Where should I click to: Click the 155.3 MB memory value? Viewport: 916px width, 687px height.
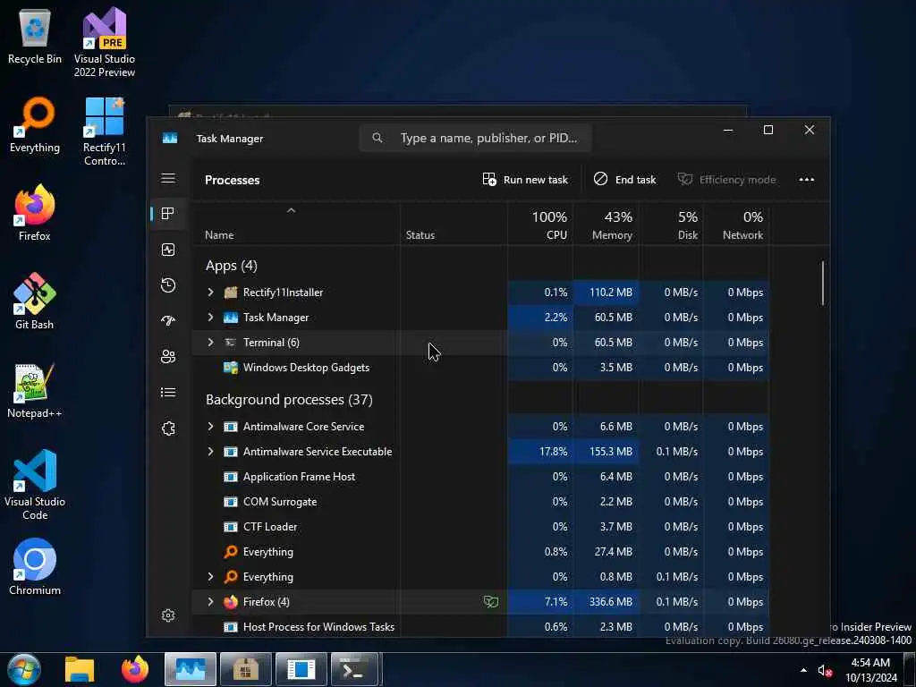click(610, 452)
